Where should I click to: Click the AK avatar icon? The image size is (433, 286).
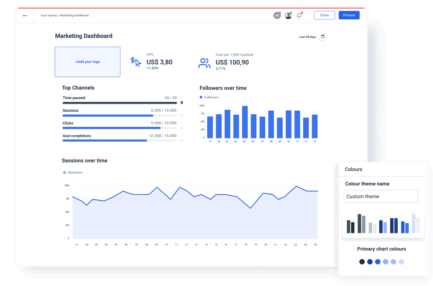tap(277, 15)
